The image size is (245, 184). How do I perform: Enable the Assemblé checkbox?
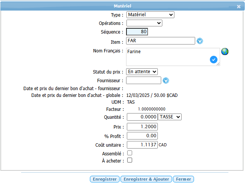click(x=129, y=153)
